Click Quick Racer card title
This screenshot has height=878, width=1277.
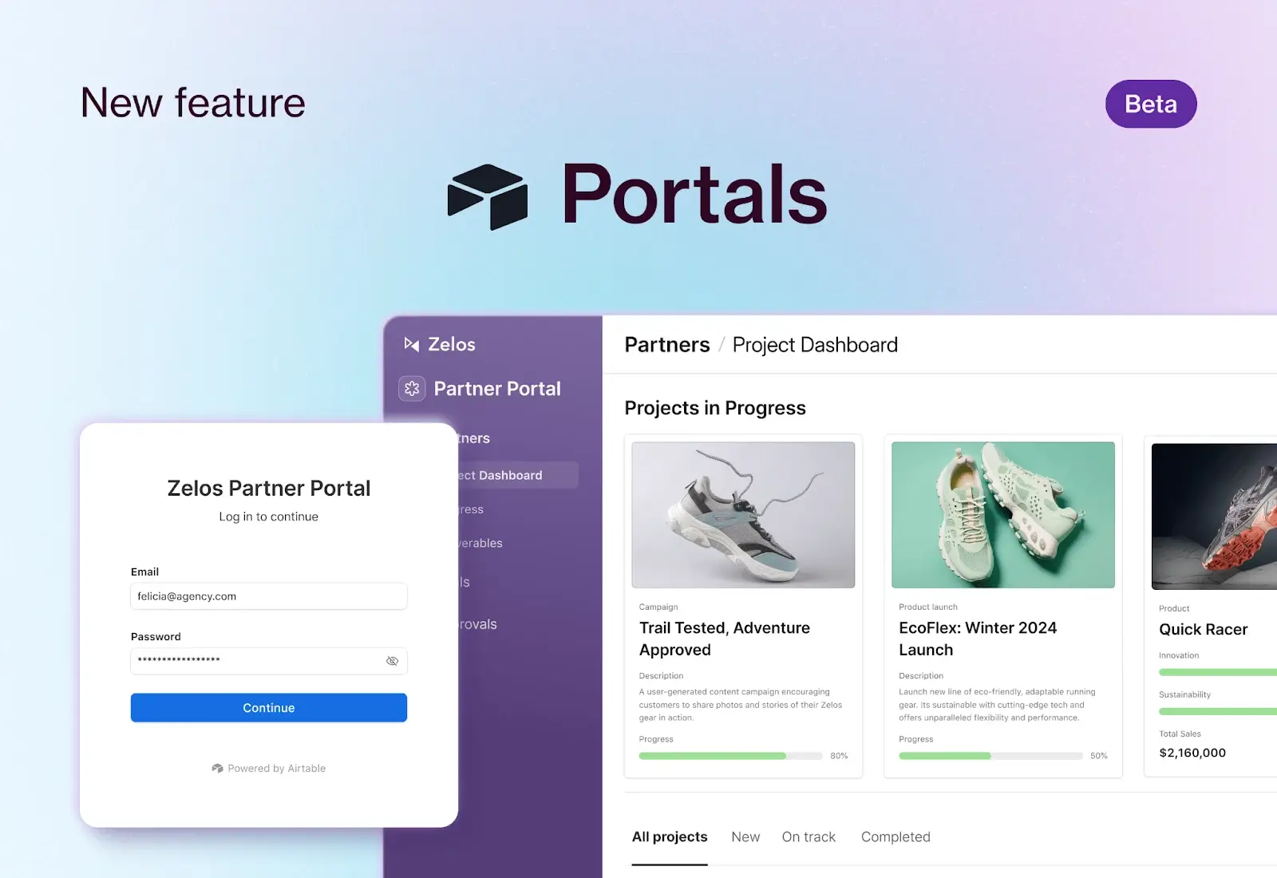tap(1203, 629)
